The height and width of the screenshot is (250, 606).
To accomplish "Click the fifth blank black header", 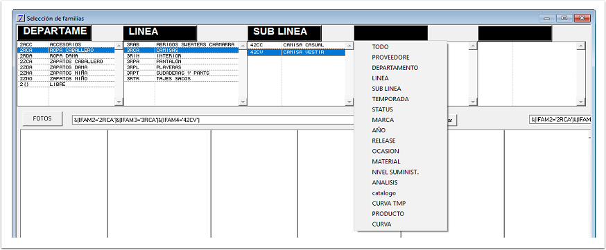I will click(515, 33).
